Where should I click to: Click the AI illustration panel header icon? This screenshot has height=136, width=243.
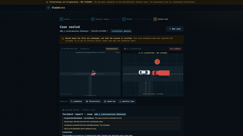(125, 49)
